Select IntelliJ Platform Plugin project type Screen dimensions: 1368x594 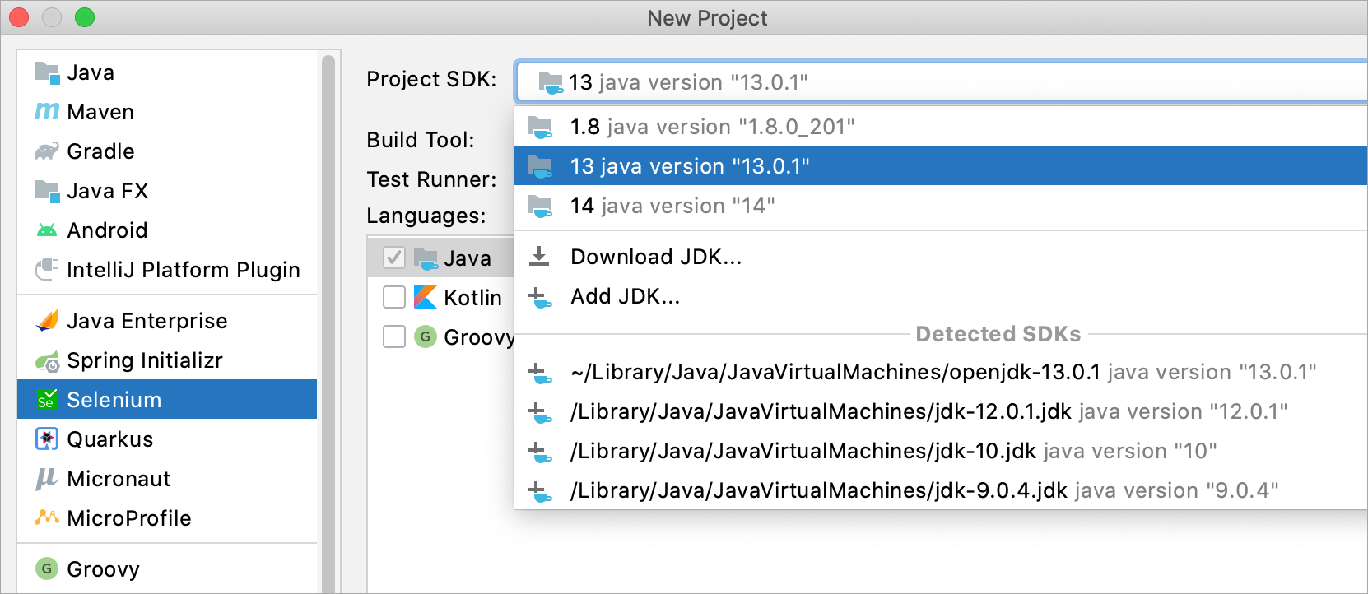click(x=167, y=270)
